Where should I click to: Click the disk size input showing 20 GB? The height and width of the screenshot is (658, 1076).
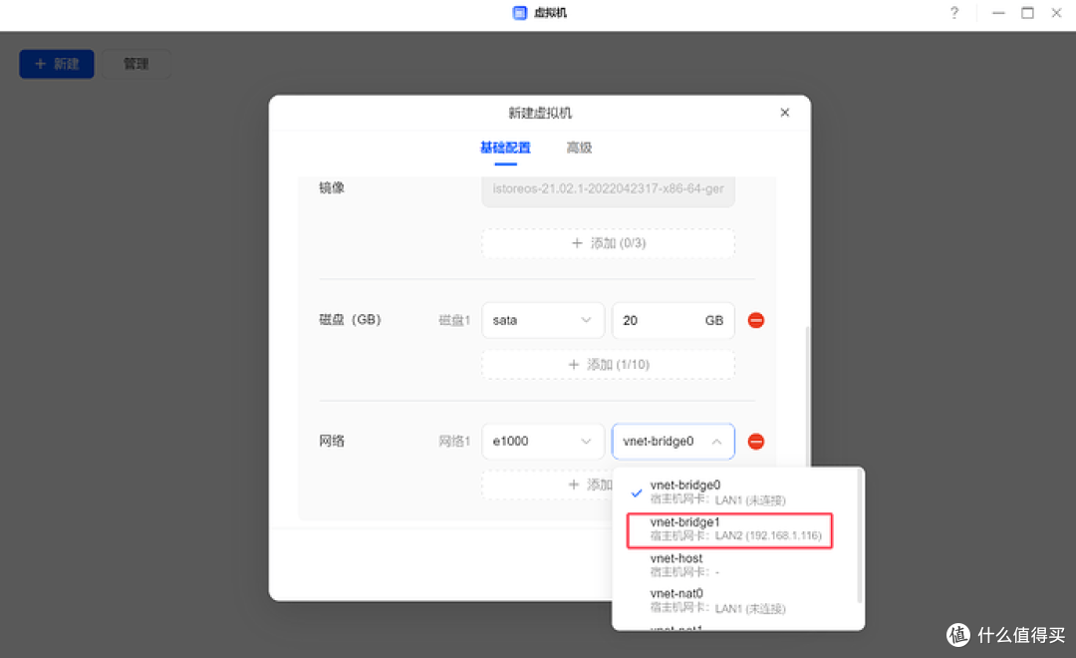pos(672,320)
